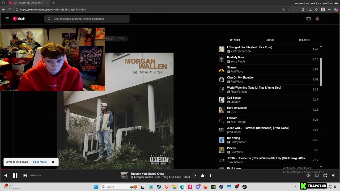Toggle shuffle in player bar

(325, 175)
